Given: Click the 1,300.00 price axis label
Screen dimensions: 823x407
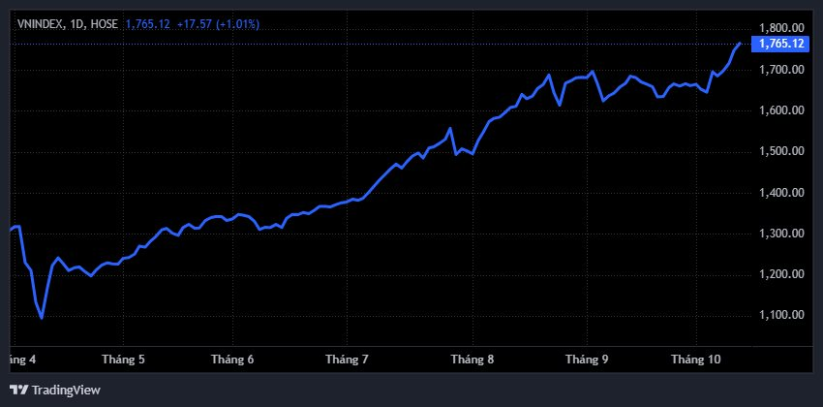Looking at the screenshot, I should pos(781,234).
